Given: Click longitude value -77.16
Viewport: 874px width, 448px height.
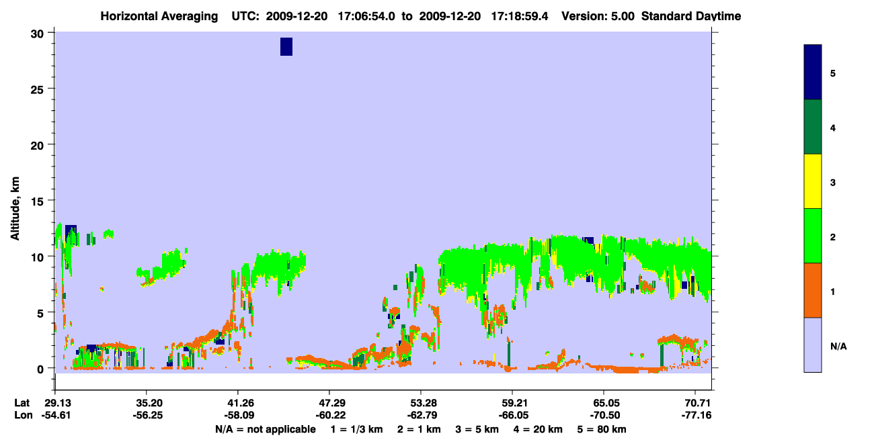Looking at the screenshot, I should [695, 416].
